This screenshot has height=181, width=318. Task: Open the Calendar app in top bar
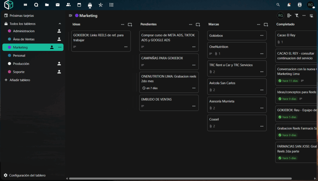(x=79, y=5)
